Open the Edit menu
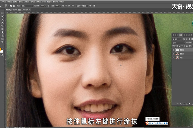 tap(9, 2)
